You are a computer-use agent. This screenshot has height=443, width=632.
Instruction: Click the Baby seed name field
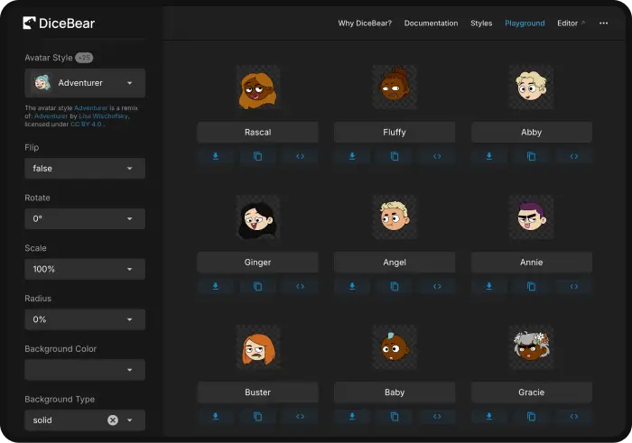395,392
